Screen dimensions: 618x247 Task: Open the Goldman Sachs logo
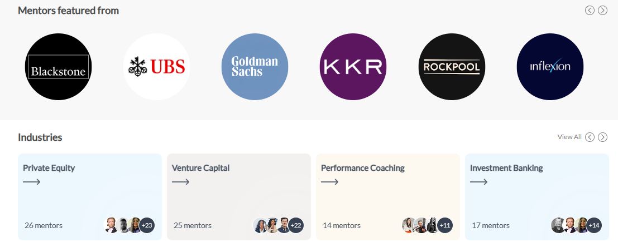point(255,67)
